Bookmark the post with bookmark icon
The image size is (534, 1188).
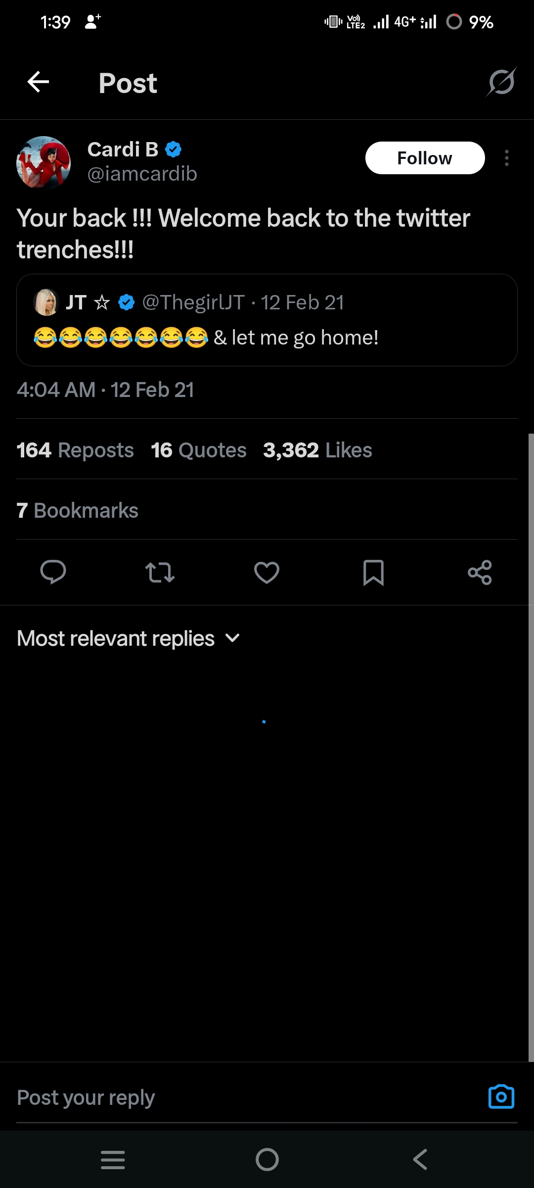click(x=373, y=572)
